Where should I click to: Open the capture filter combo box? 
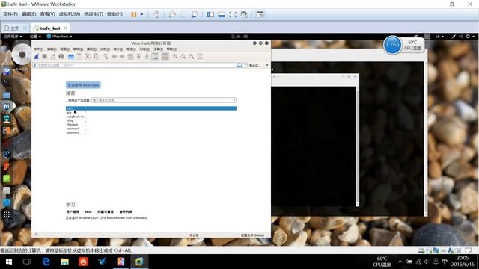(x=164, y=100)
